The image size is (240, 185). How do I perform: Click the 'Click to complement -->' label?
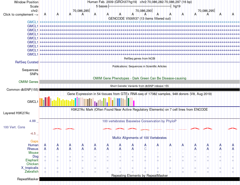pos(21,15)
